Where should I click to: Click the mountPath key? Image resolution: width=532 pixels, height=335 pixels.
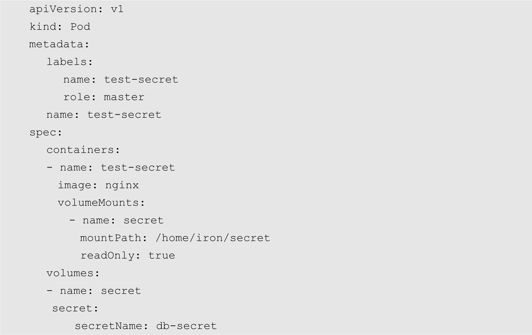(111, 238)
